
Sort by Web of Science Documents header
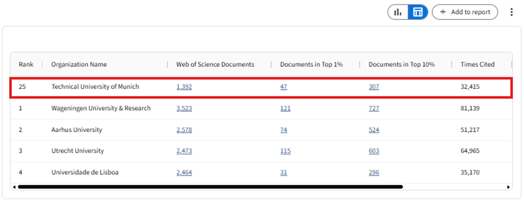coord(215,65)
